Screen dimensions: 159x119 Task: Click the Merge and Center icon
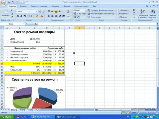point(68,16)
